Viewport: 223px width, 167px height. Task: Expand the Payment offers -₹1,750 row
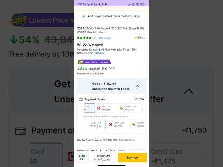(111, 99)
